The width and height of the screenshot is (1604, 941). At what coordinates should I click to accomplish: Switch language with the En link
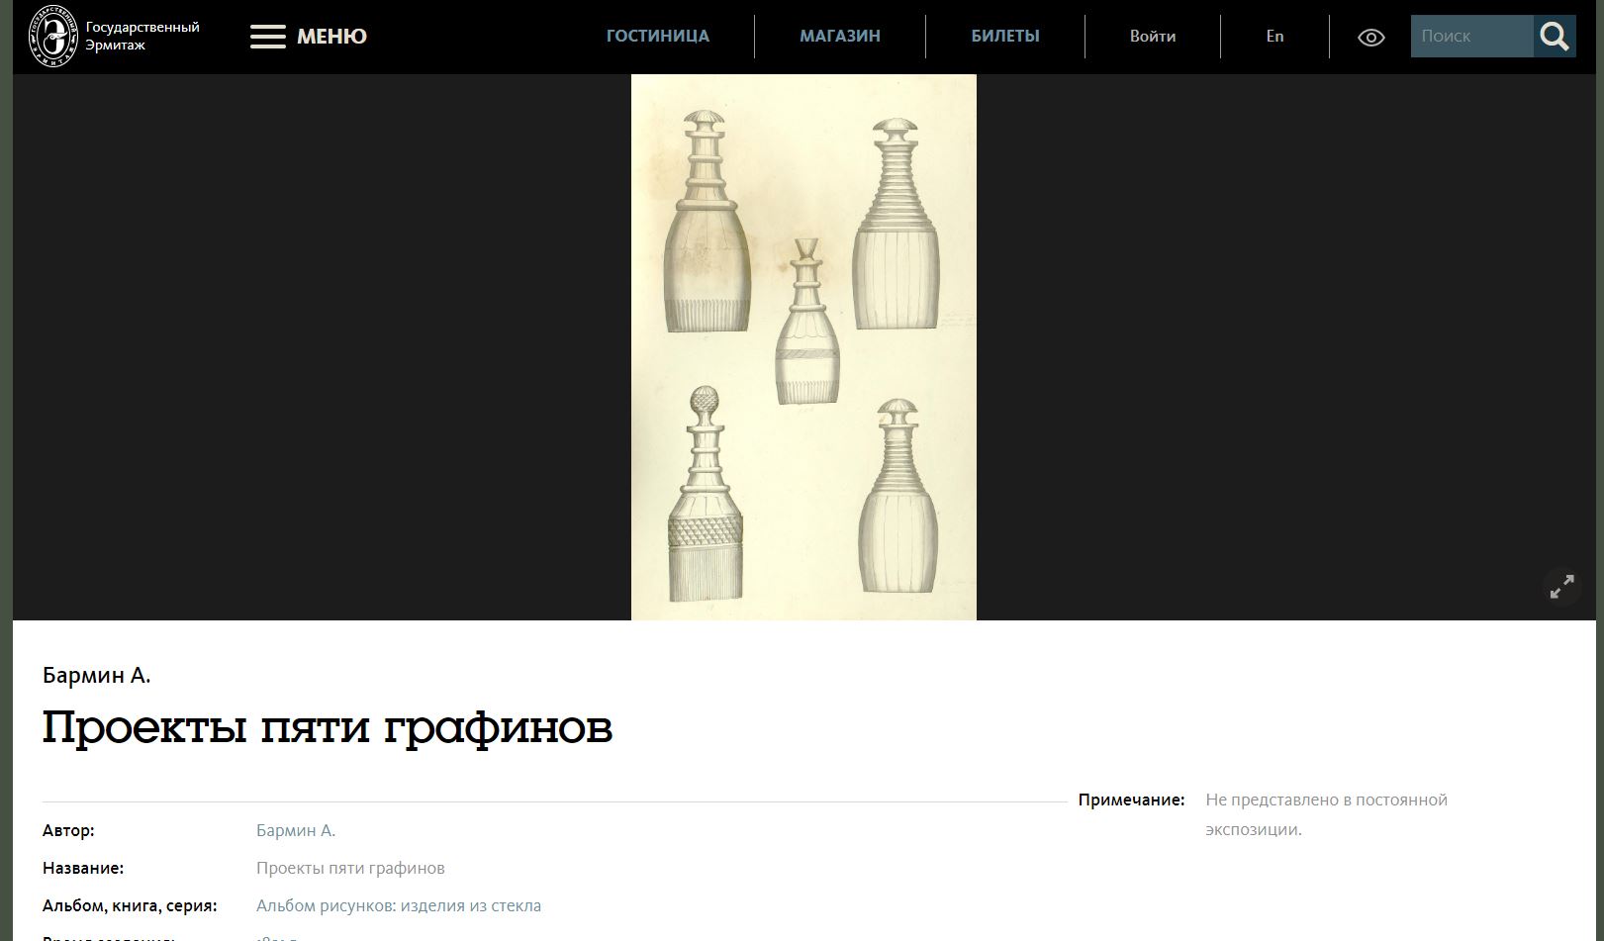click(1274, 36)
